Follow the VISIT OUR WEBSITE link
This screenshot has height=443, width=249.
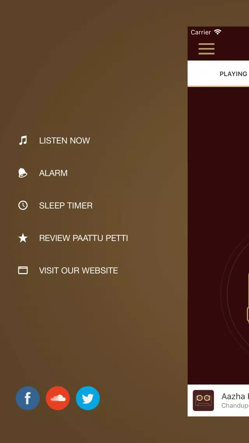click(x=78, y=270)
